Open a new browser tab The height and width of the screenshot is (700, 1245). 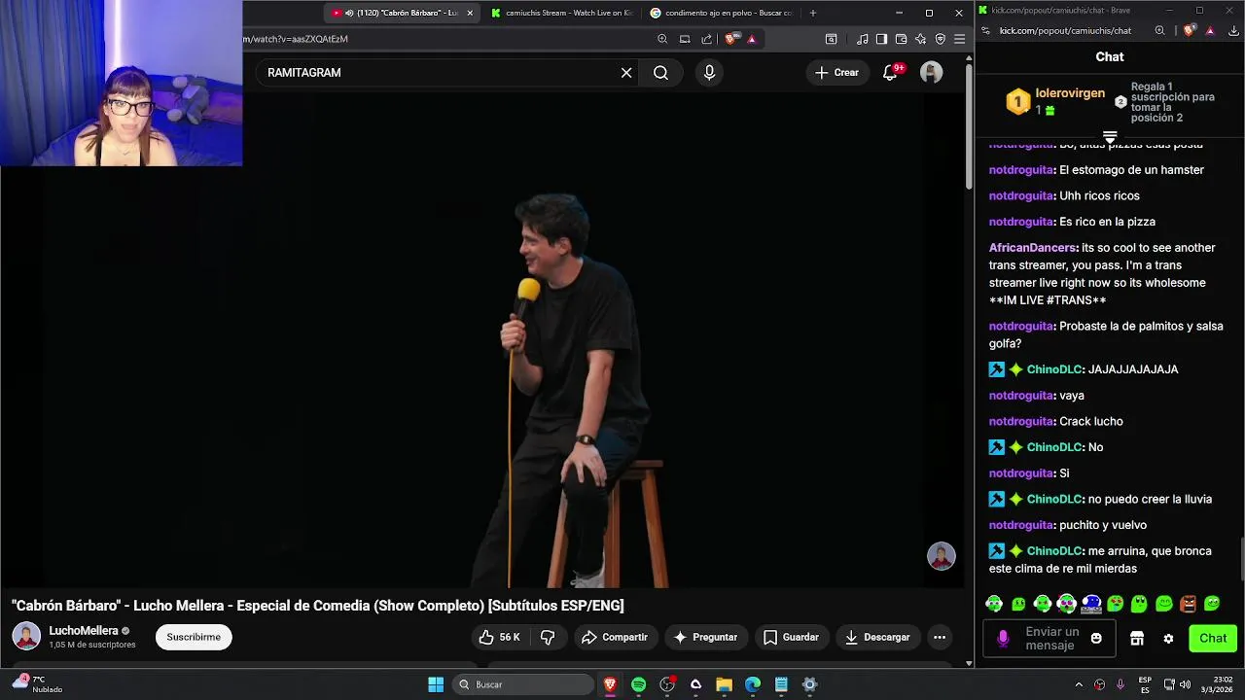click(x=813, y=13)
